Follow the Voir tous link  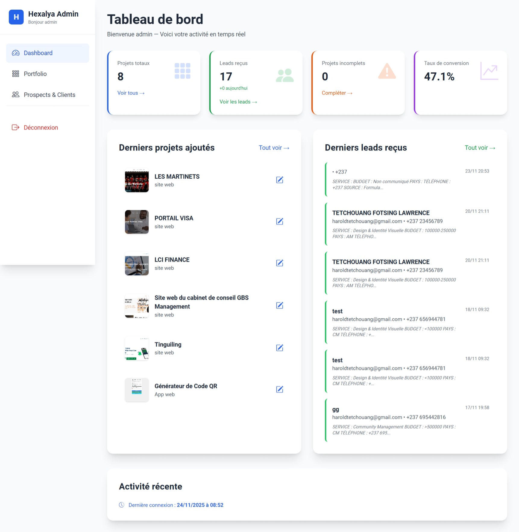(x=131, y=93)
